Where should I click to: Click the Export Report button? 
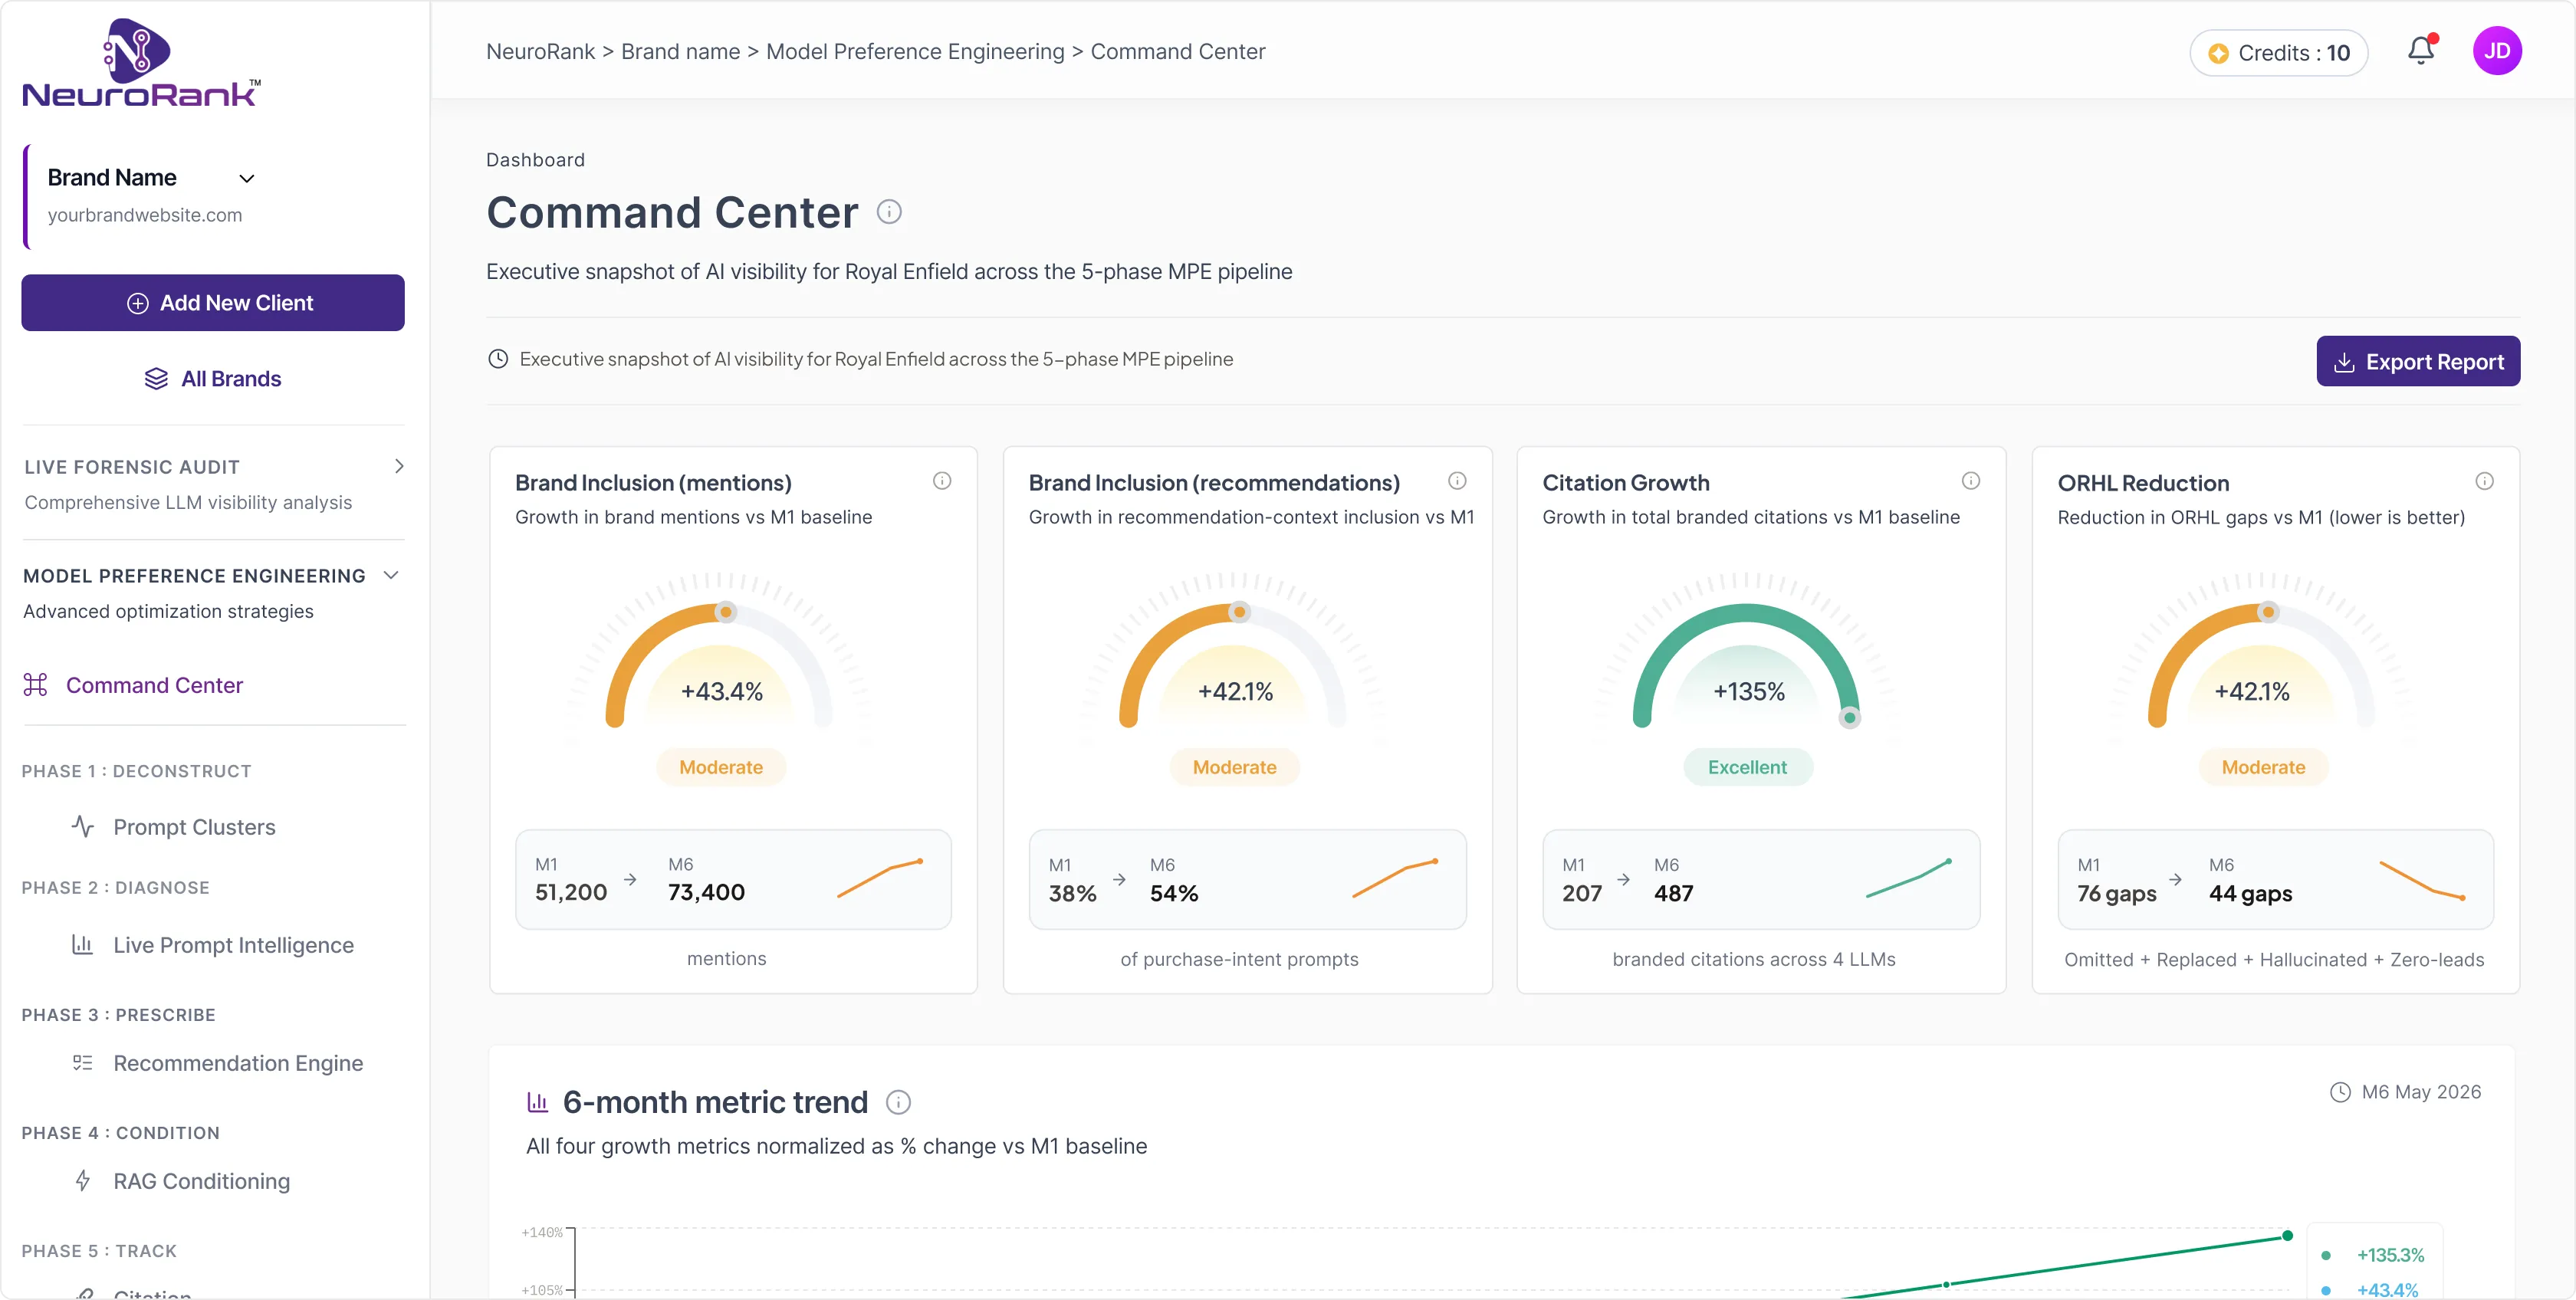point(2418,361)
